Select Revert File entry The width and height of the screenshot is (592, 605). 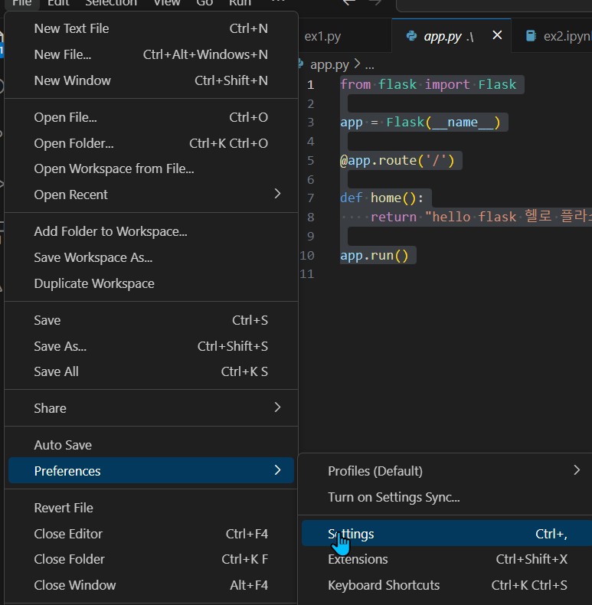point(151,508)
